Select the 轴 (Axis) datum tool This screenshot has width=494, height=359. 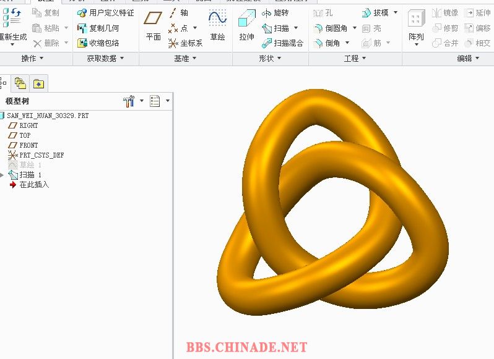(180, 13)
